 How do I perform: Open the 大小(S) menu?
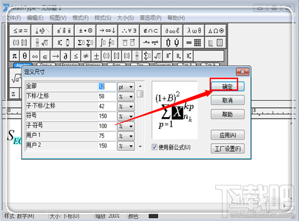(126, 18)
